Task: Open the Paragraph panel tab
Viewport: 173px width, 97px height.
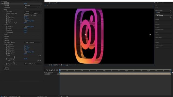Action: [x=158, y=27]
